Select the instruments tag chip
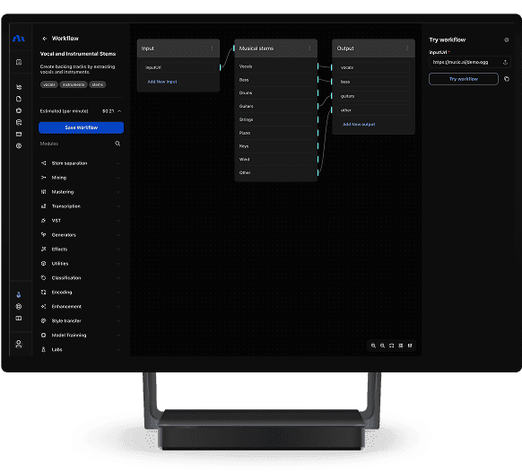 tap(74, 84)
